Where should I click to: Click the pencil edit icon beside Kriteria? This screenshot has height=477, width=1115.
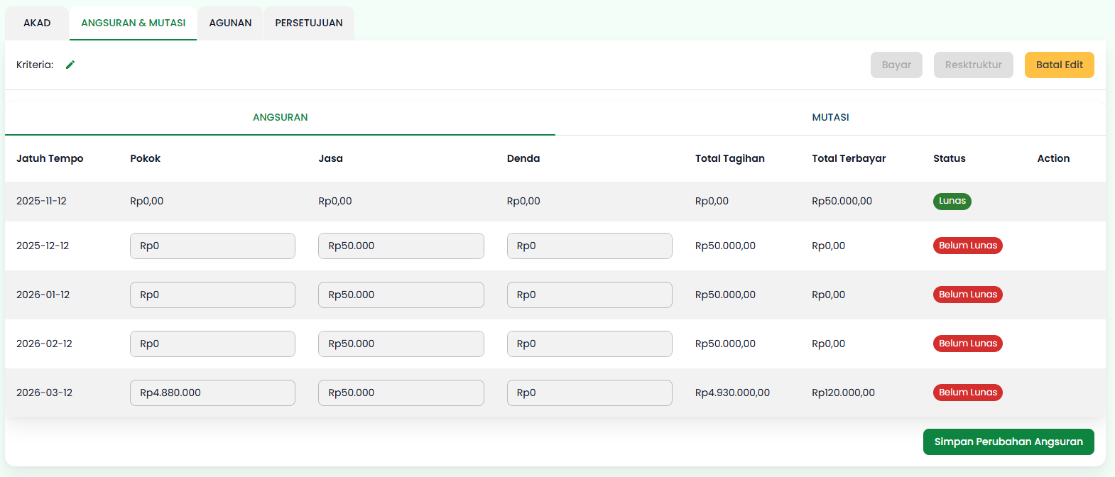click(70, 65)
